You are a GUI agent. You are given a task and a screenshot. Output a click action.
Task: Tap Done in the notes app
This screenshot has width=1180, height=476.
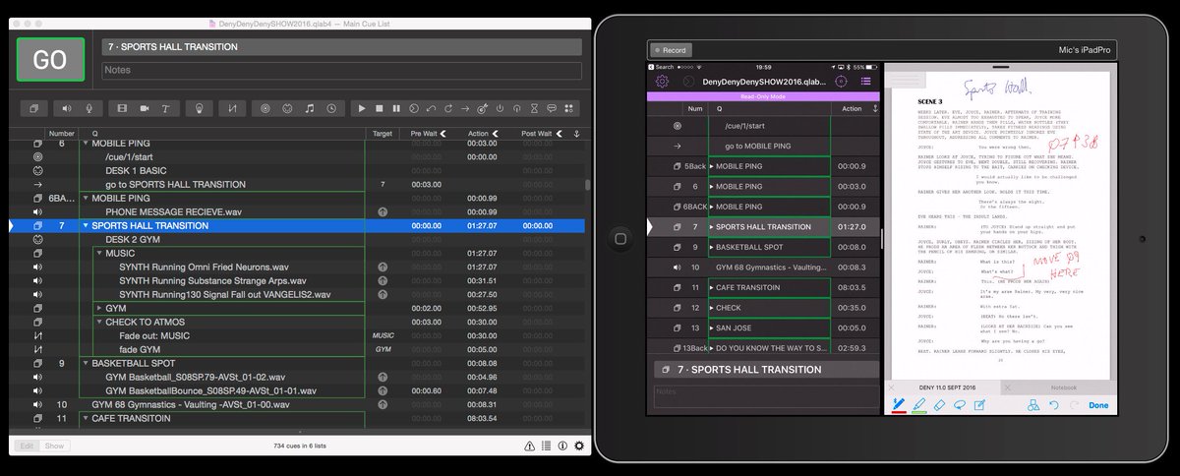coord(1098,405)
